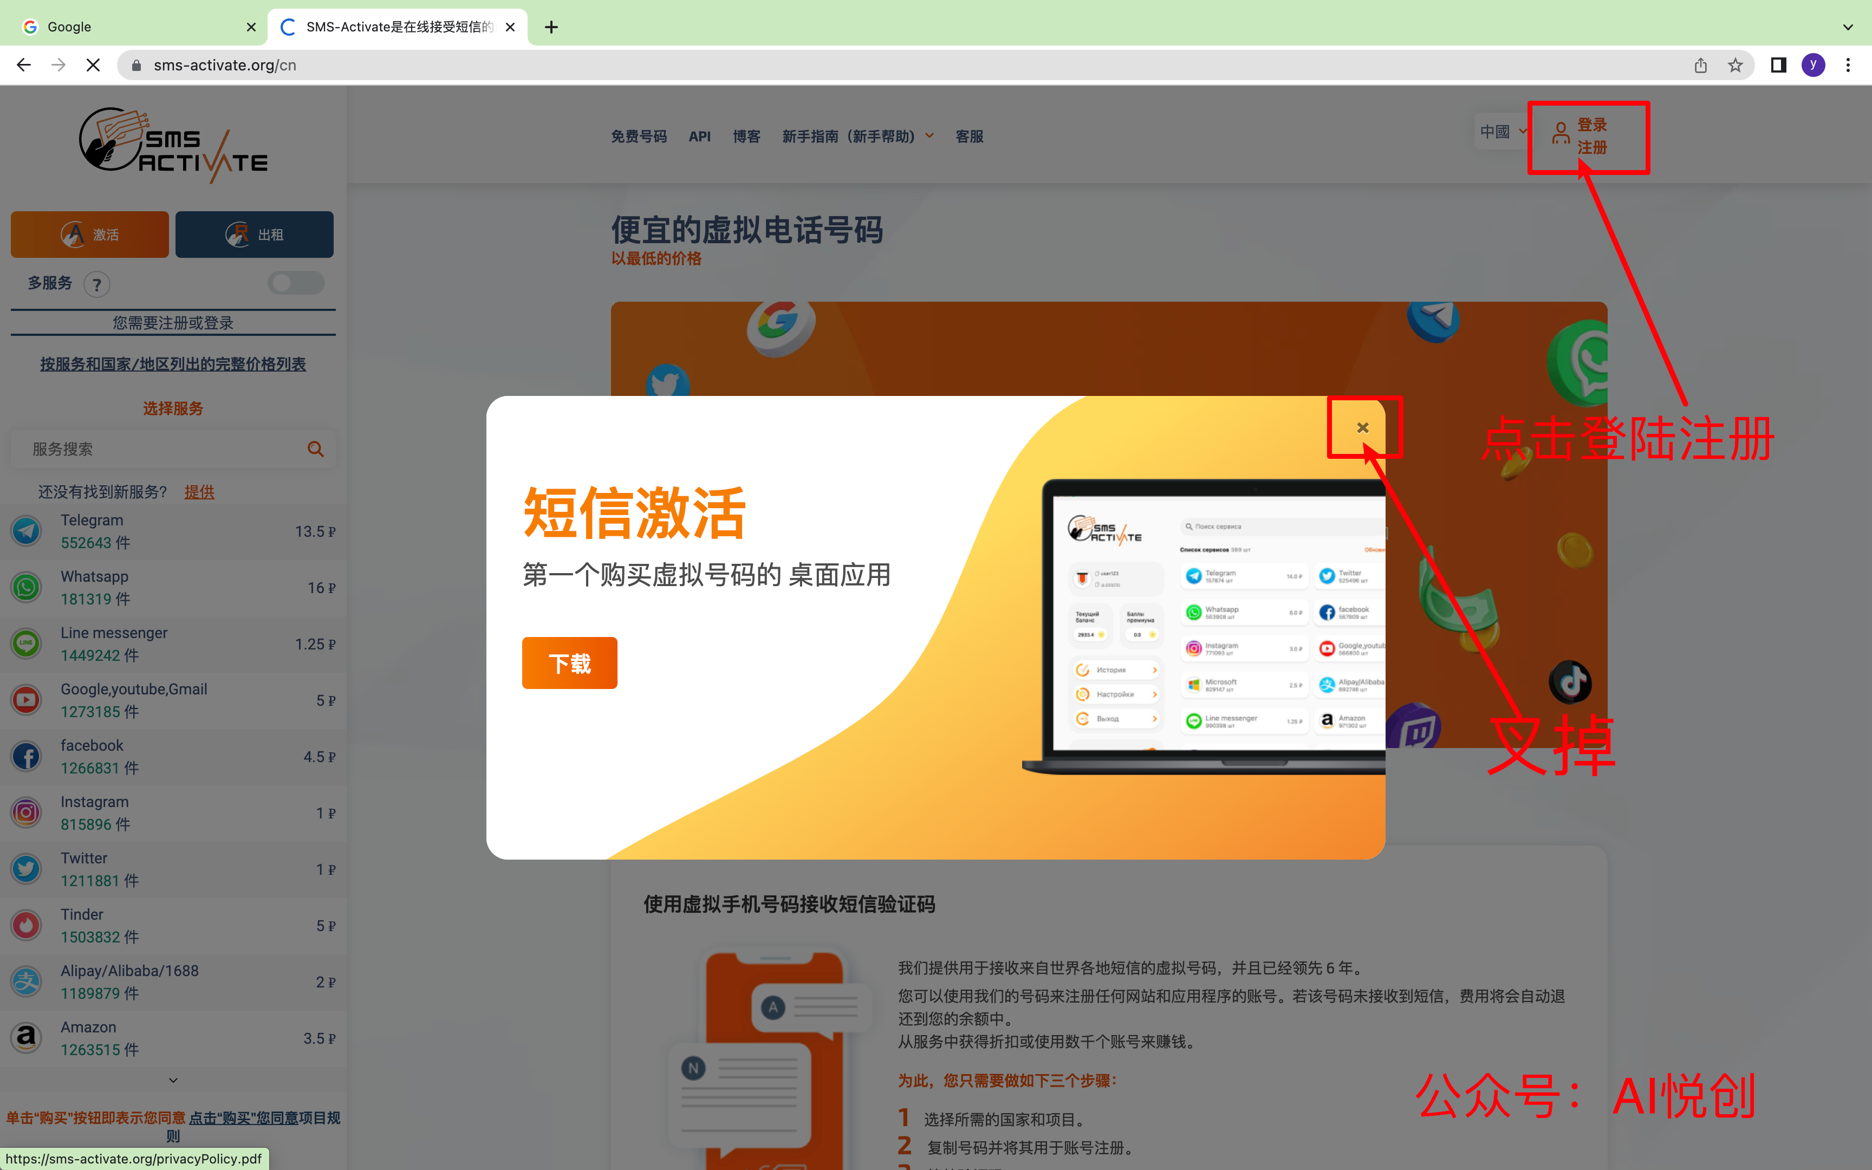Image resolution: width=1872 pixels, height=1170 pixels.
Task: Select the facebook service icon
Action: tap(27, 757)
